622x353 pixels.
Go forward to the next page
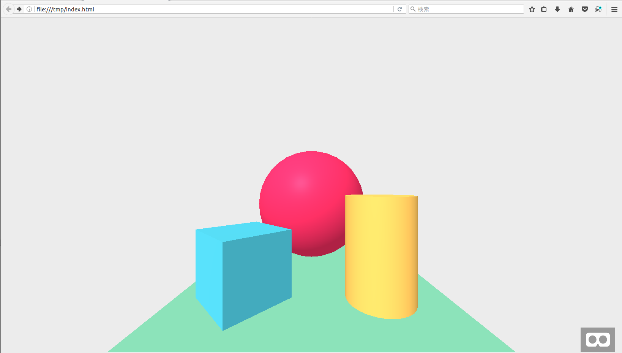click(19, 9)
